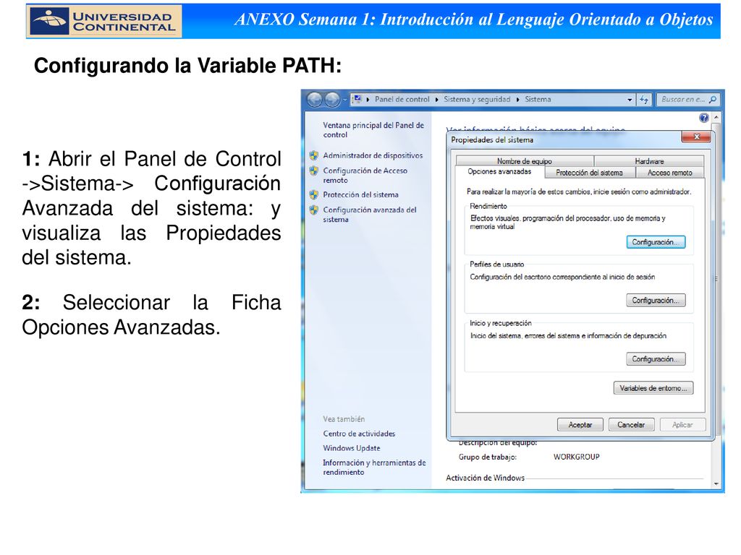Click shield icon beside Administrador de dispositivos
The image size is (741, 555).
coord(314,155)
